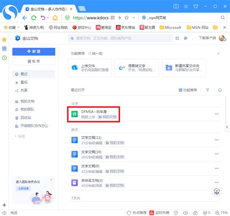Screen dimensions: 230x216
Task: Open 我的团队 in the left navigation
Action: tap(25, 109)
